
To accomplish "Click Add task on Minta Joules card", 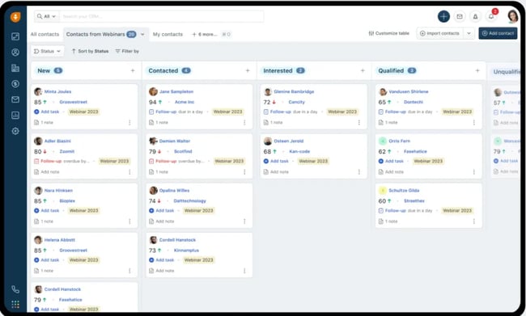I will tap(47, 112).
